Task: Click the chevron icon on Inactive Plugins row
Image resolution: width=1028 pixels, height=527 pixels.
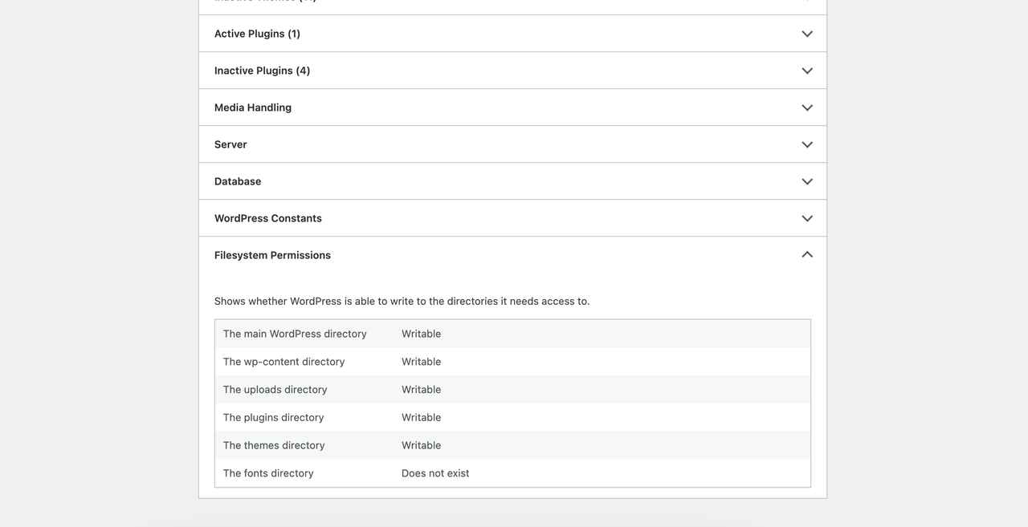Action: coord(807,71)
